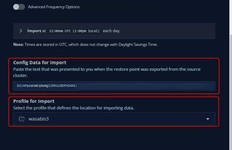The image size is (232, 150).
Task: Click the Profile for Import heading
Action: tap(33, 101)
